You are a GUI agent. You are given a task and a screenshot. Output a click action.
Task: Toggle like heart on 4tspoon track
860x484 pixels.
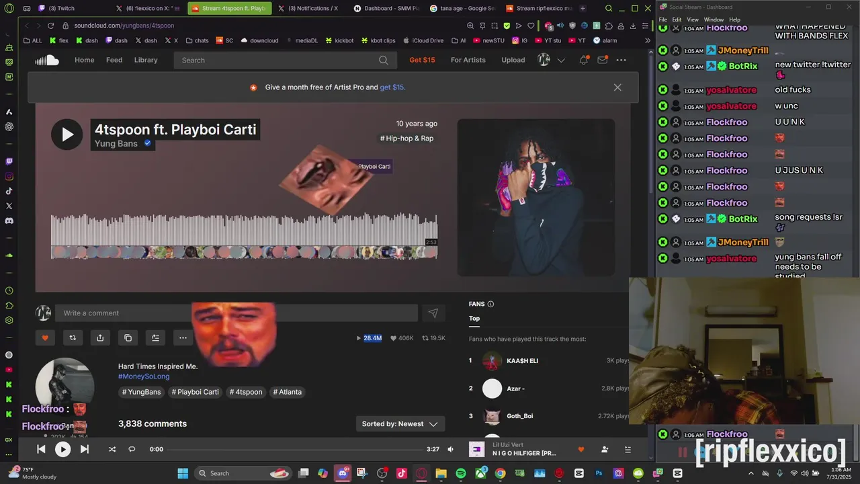click(x=45, y=337)
